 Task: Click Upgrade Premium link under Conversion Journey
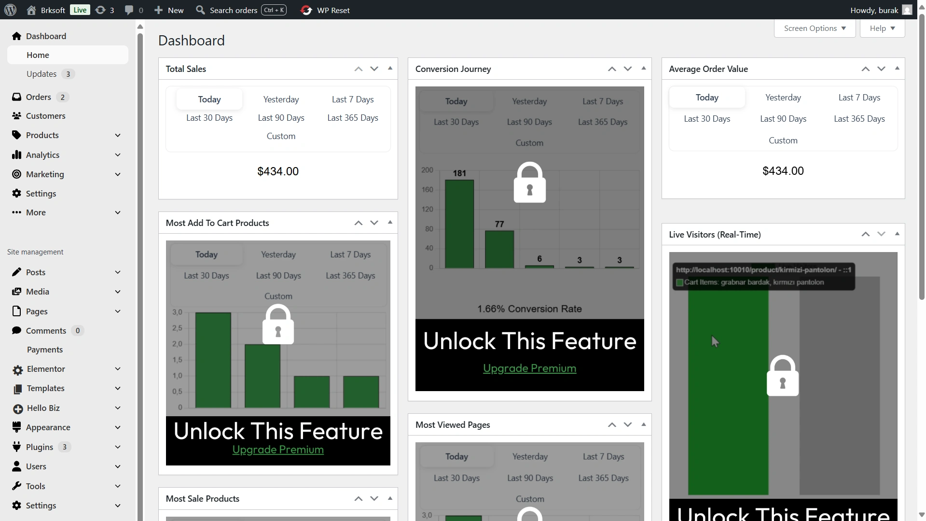coord(529,368)
